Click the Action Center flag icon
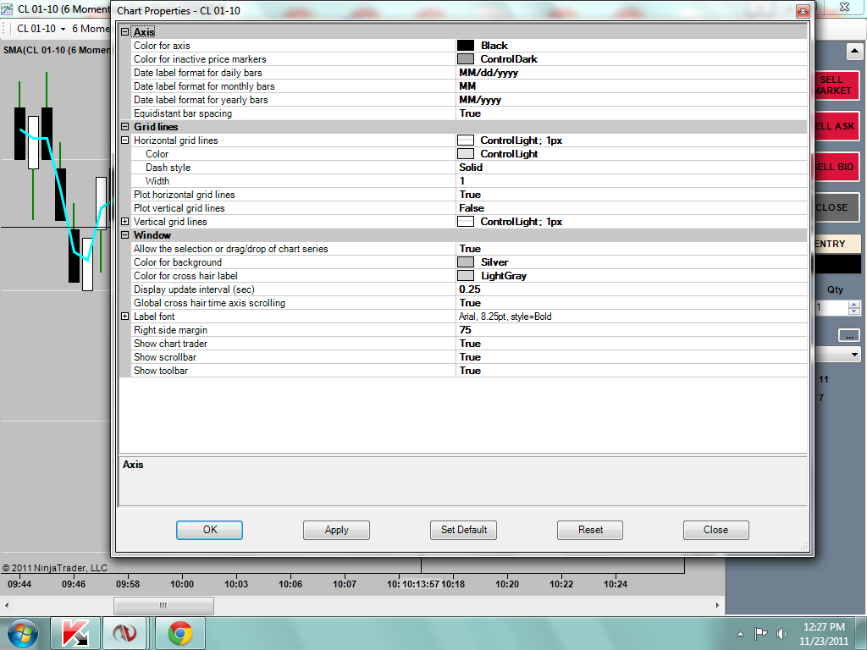This screenshot has height=650, width=867. (761, 633)
